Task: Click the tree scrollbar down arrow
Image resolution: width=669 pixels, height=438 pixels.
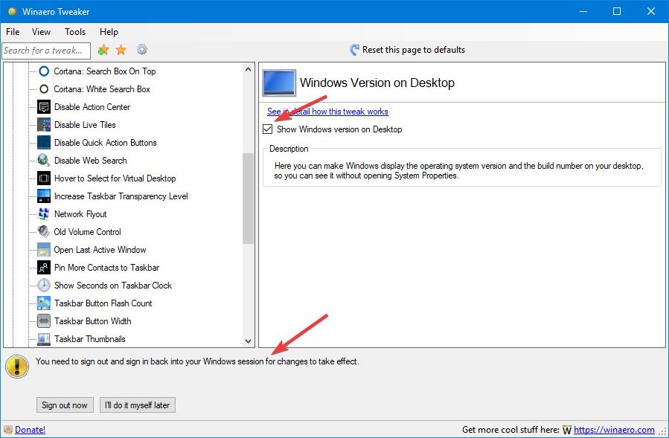Action: pyautogui.click(x=249, y=341)
